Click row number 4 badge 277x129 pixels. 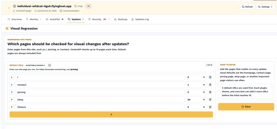[12, 100]
